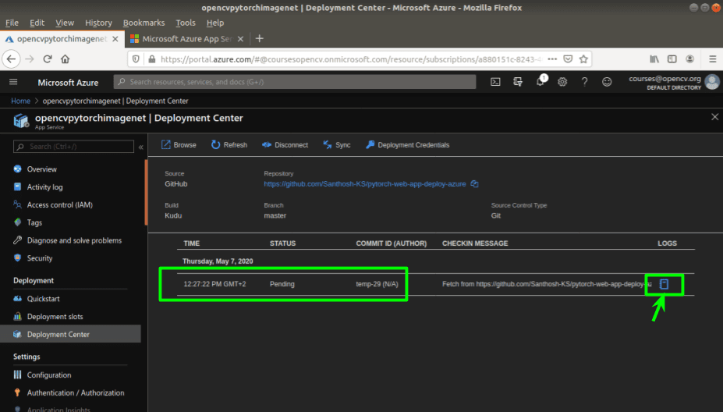Viewport: 723px width, 412px height.
Task: Open the Firefox History menu
Action: (98, 23)
